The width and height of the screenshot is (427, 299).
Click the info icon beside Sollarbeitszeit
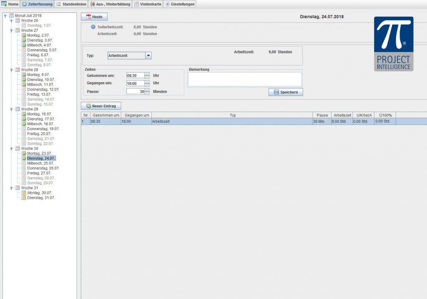(93, 27)
